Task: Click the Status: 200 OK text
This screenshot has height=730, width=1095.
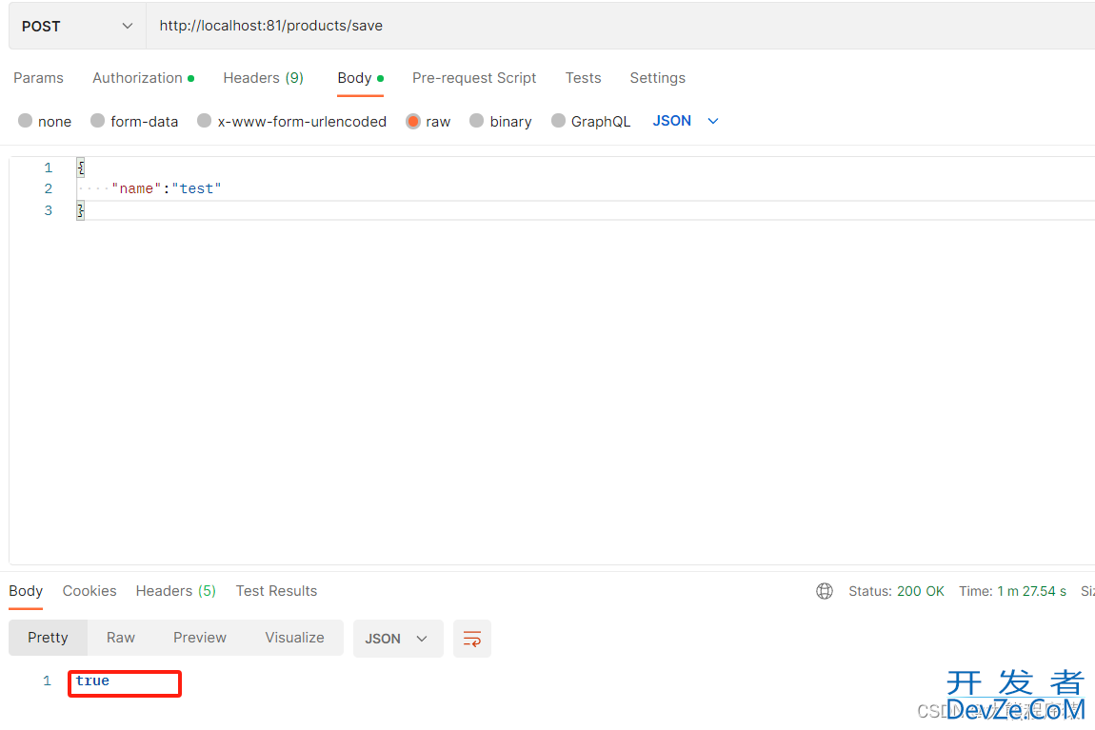Action: [896, 591]
